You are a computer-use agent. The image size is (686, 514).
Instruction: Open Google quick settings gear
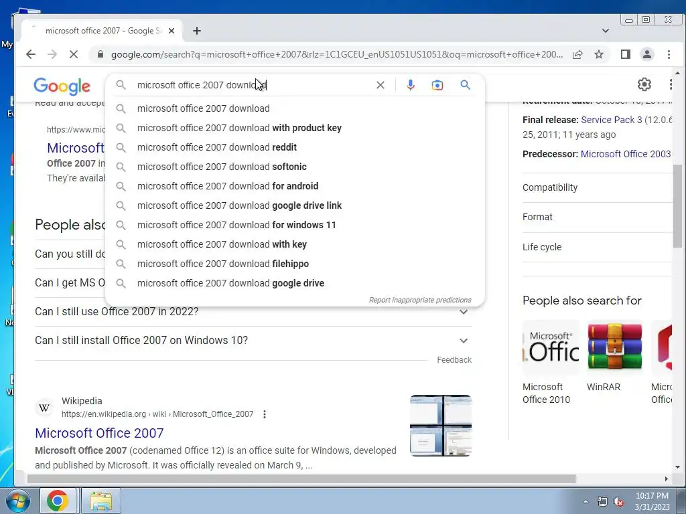[x=644, y=84]
